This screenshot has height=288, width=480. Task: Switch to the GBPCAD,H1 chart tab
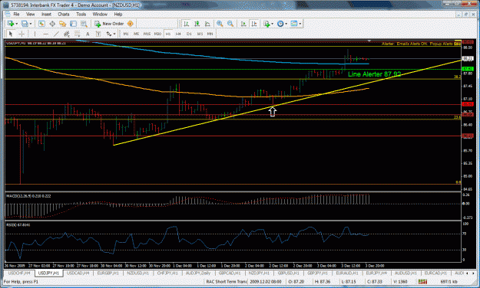[x=230, y=273]
